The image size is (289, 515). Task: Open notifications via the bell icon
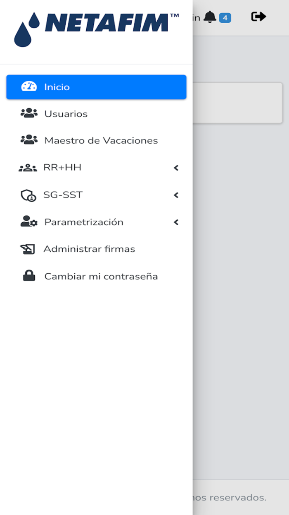click(x=211, y=17)
